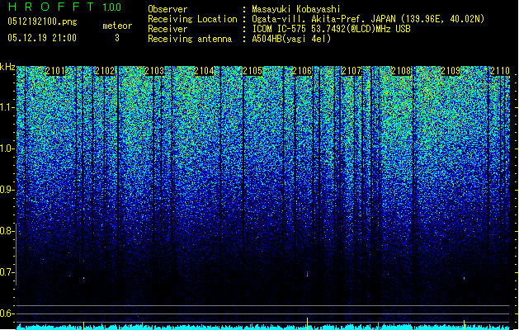519x330 pixels.
Task: Click the yellow bottom marker near 2102
Action: tap(83, 325)
